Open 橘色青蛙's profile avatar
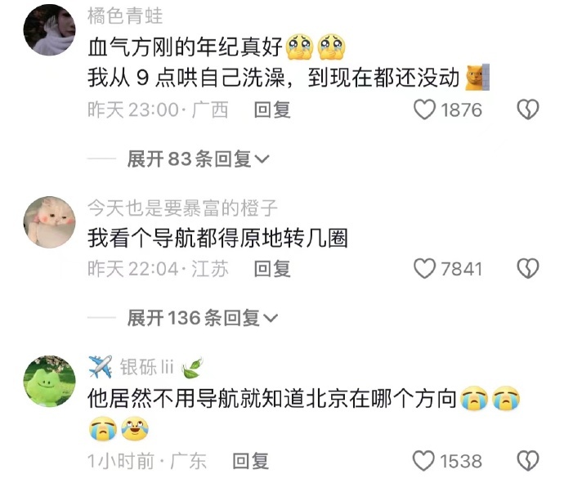Image resolution: width=564 pixels, height=492 pixels. tap(50, 29)
